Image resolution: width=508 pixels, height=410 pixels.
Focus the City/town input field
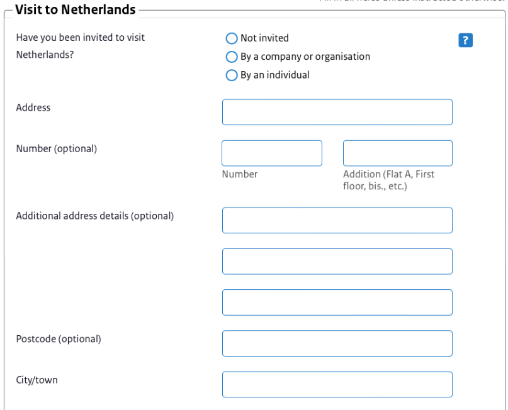(337, 384)
